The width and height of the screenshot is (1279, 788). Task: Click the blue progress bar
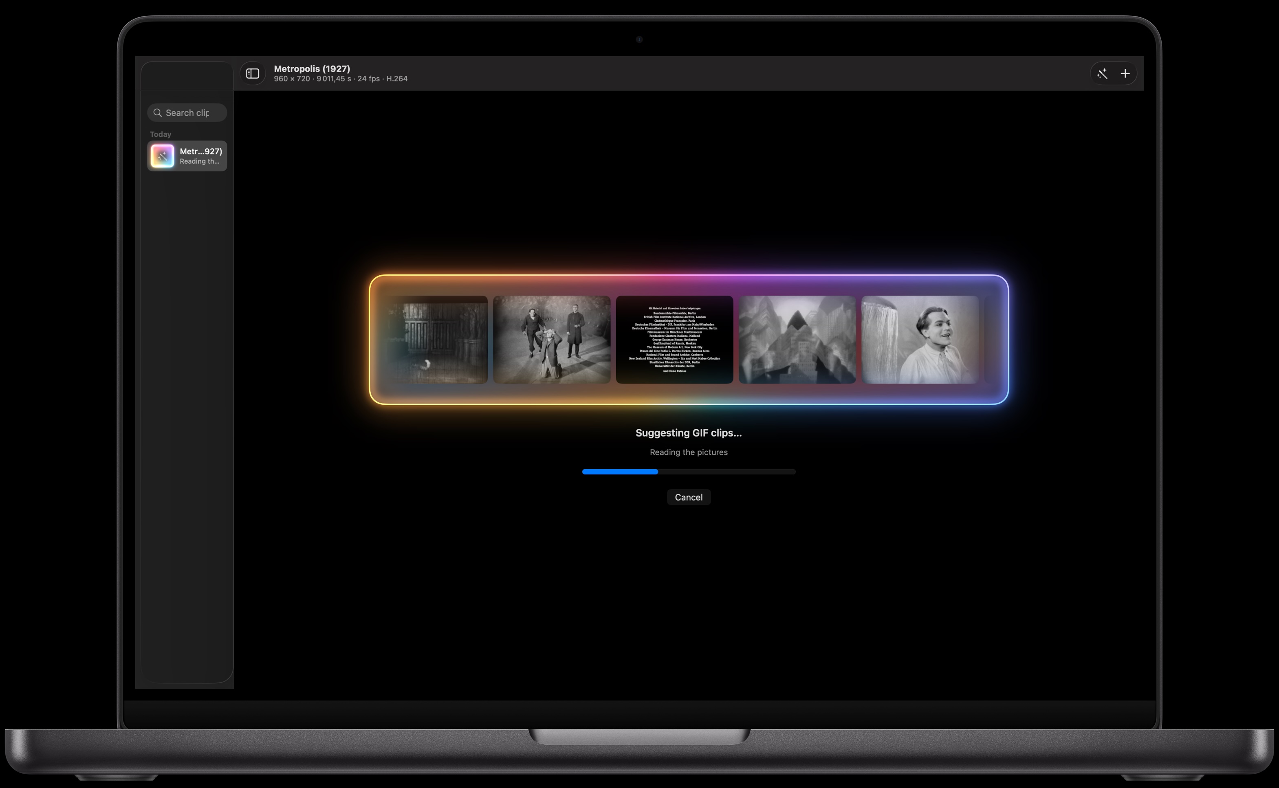[x=688, y=472]
